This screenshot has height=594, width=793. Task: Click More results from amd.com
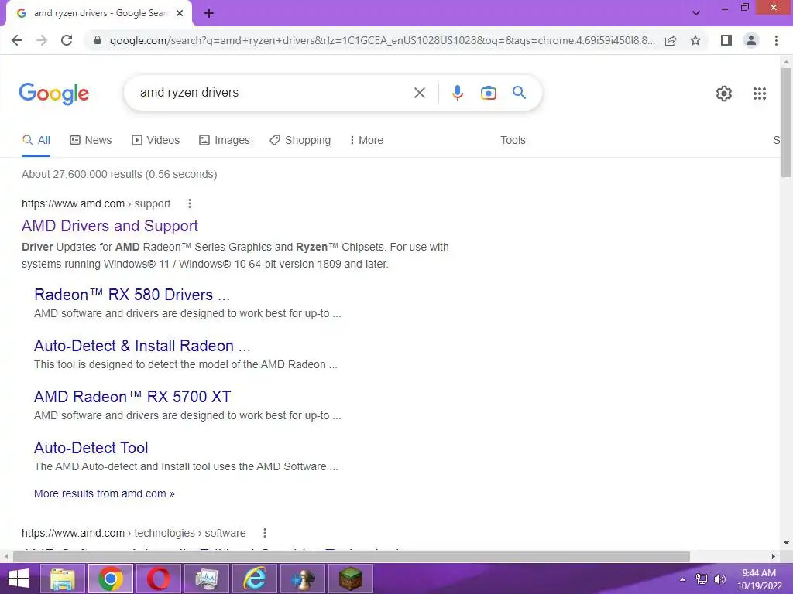tap(105, 493)
